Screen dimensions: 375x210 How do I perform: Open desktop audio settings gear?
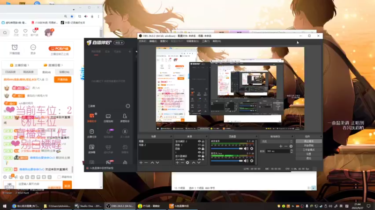pos(252,148)
